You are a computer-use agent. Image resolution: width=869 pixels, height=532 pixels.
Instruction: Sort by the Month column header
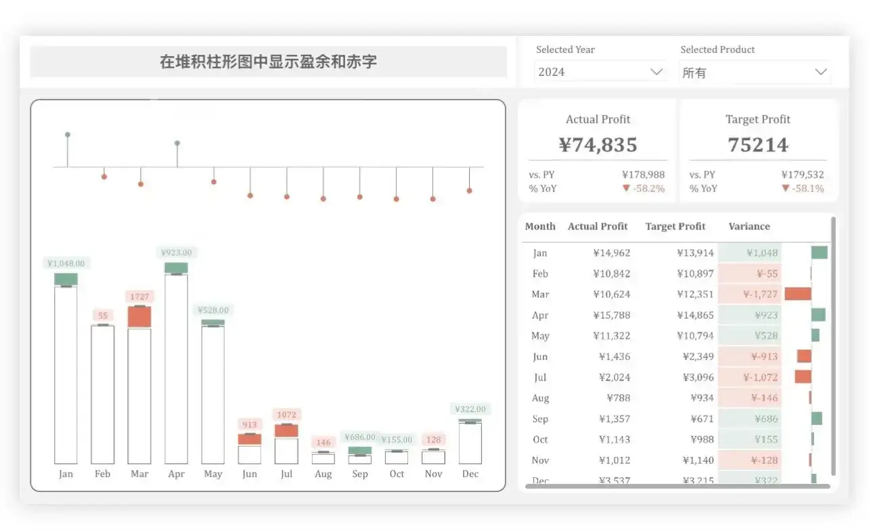coord(540,226)
